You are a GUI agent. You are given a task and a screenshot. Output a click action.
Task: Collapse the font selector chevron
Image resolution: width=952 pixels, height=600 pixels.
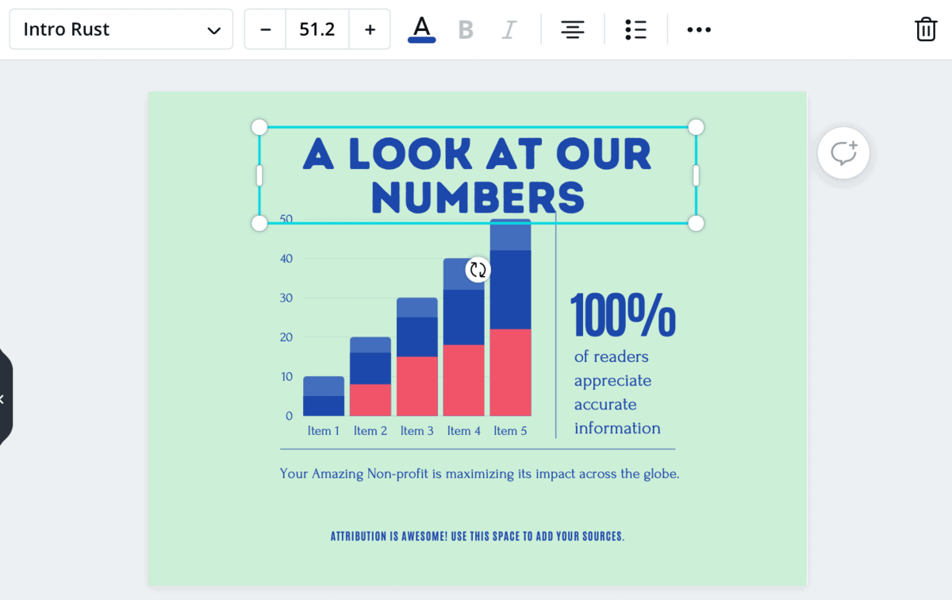click(x=213, y=29)
